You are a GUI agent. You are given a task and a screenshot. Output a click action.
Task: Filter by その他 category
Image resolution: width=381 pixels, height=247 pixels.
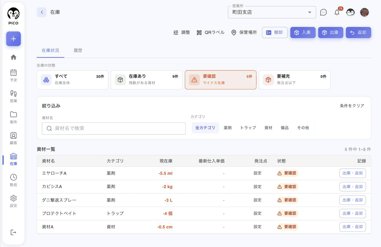[x=303, y=128]
